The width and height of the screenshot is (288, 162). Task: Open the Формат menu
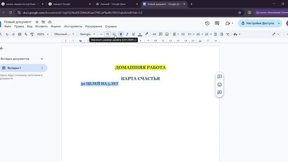pos(56,27)
